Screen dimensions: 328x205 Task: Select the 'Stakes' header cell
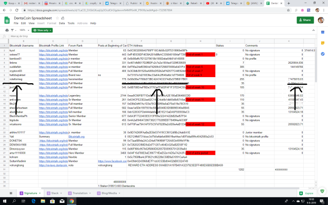click(x=230, y=46)
